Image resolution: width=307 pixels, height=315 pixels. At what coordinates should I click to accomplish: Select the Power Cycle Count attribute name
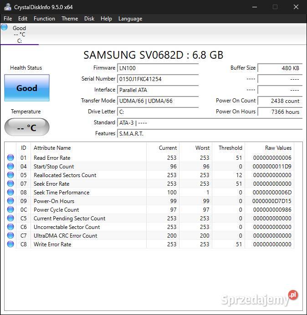pyautogui.click(x=56, y=210)
